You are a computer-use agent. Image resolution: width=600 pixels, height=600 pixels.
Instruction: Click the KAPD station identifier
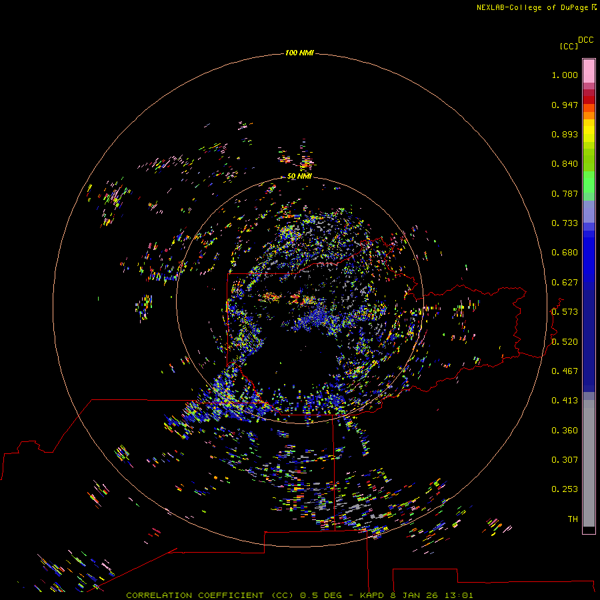coord(372,595)
